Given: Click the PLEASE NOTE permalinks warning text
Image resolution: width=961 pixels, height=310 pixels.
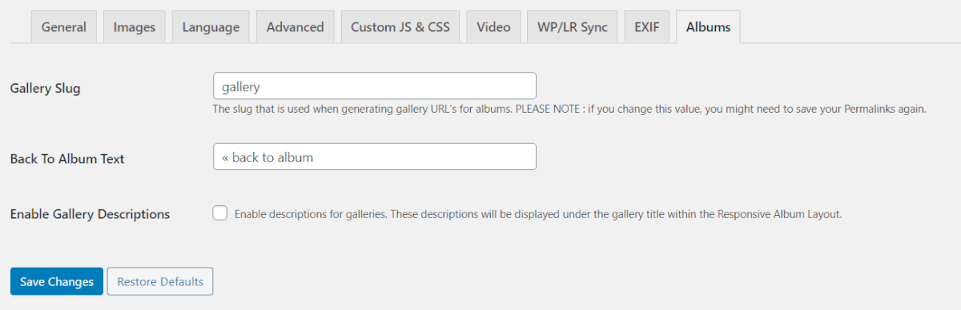Looking at the screenshot, I should click(721, 109).
